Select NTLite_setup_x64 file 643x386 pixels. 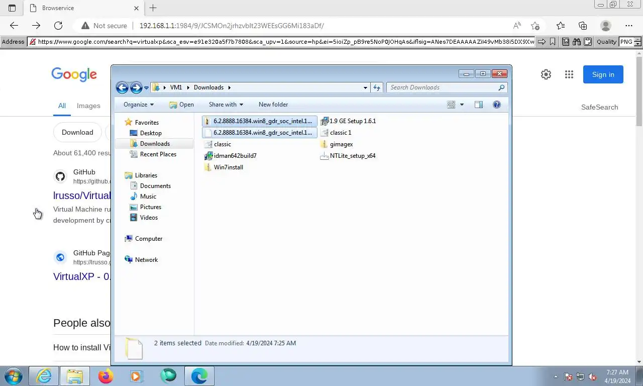(348, 156)
